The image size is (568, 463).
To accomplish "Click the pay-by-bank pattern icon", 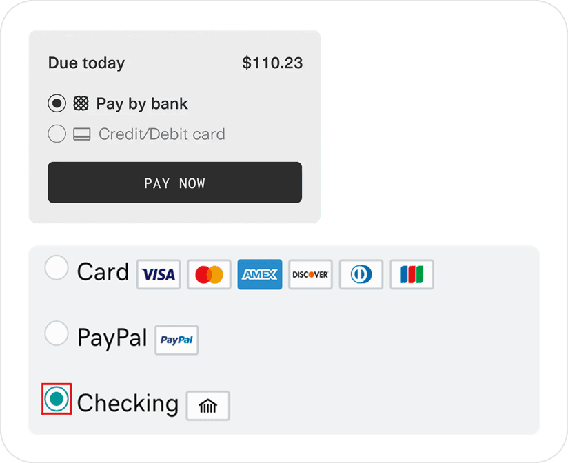I will tap(81, 103).
